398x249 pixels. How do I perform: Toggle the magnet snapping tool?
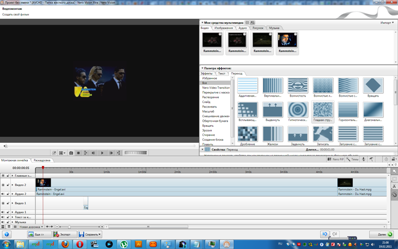[395, 194]
